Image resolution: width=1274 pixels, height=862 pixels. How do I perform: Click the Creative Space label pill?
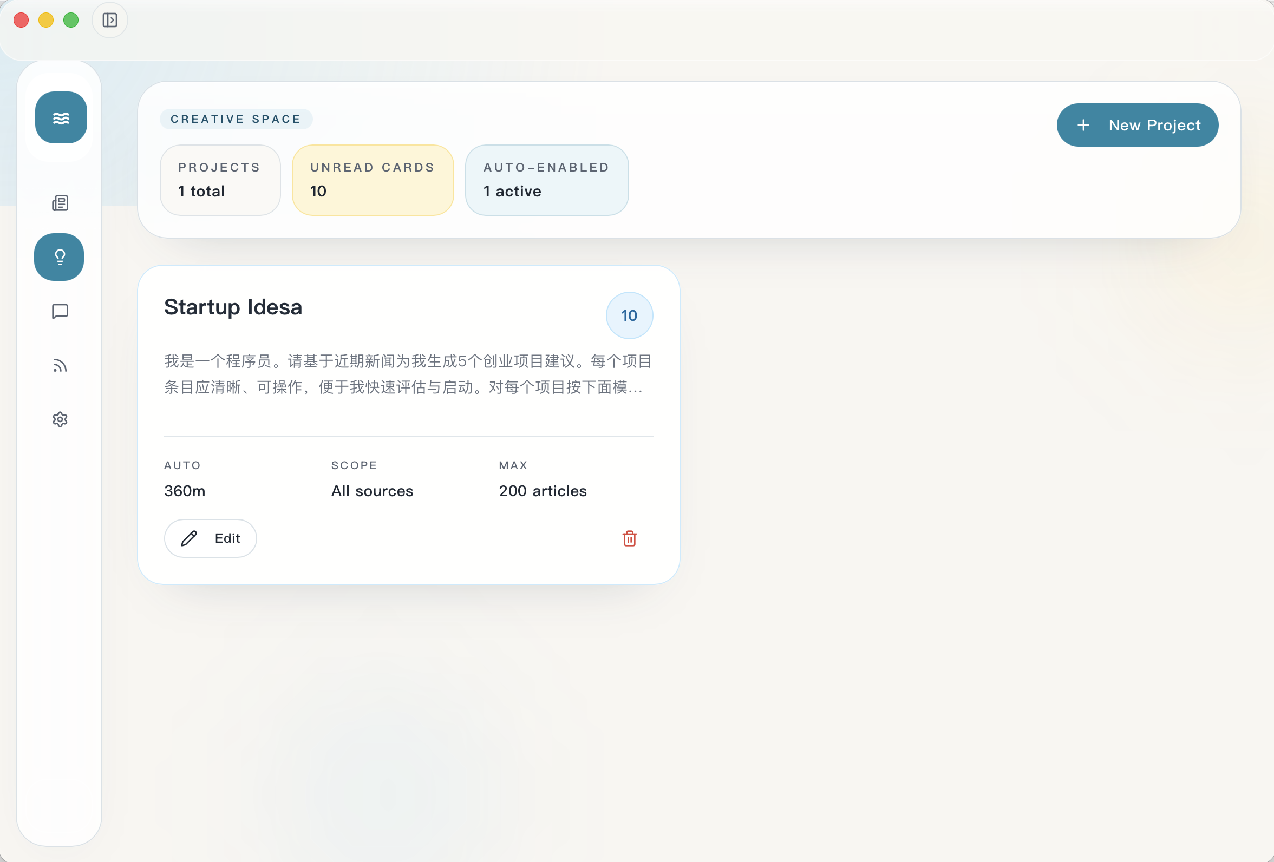[236, 119]
